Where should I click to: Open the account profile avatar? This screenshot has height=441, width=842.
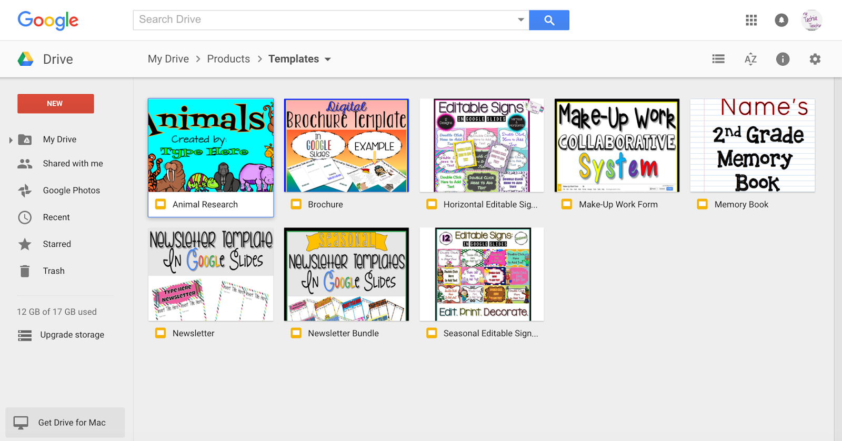pos(812,20)
